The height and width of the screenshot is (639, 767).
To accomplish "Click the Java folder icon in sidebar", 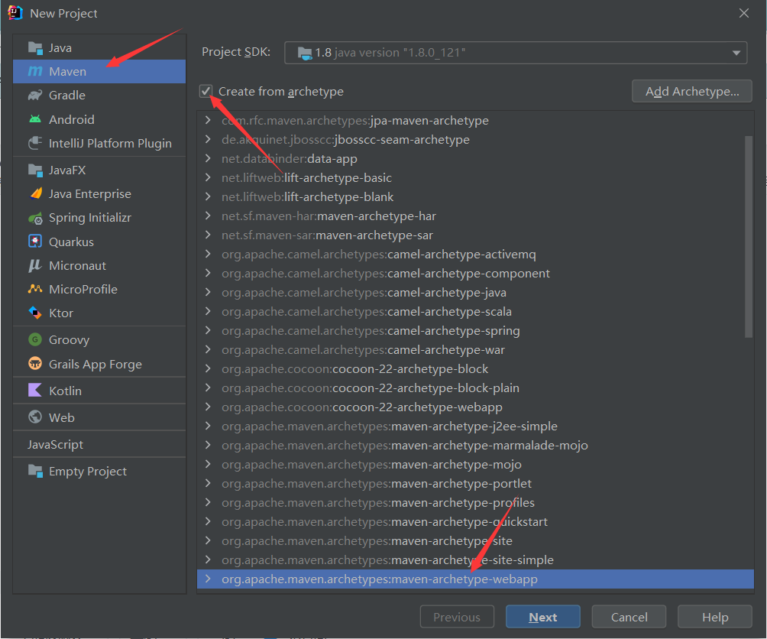I will (35, 48).
